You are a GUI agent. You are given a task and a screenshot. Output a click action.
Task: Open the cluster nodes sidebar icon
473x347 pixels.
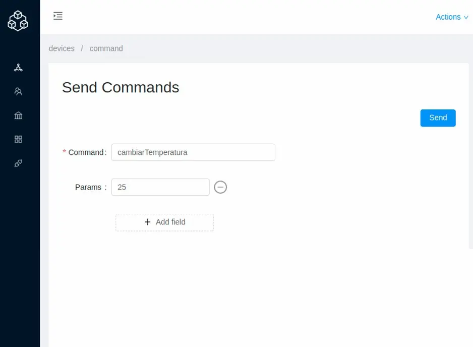coord(18,68)
